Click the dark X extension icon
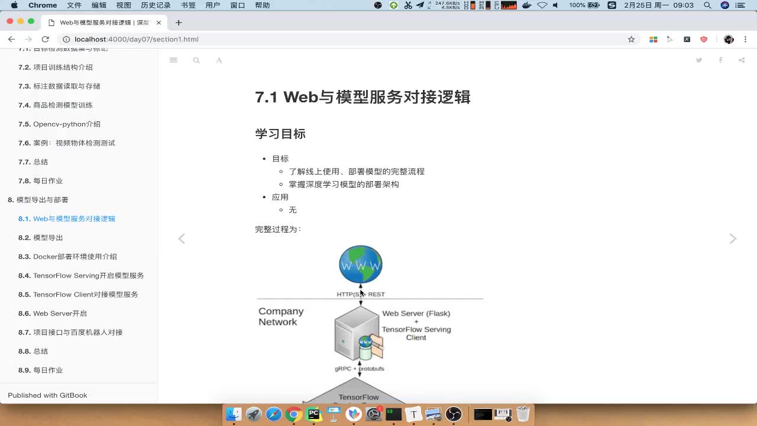The image size is (757, 426). pyautogui.click(x=687, y=39)
